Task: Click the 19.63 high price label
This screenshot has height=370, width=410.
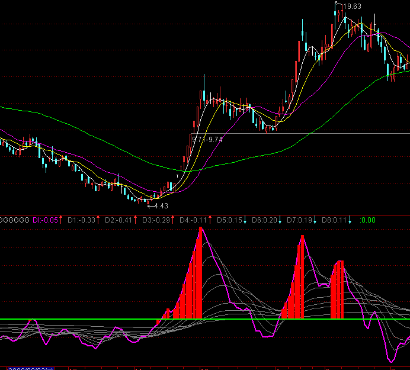Action: 353,7
